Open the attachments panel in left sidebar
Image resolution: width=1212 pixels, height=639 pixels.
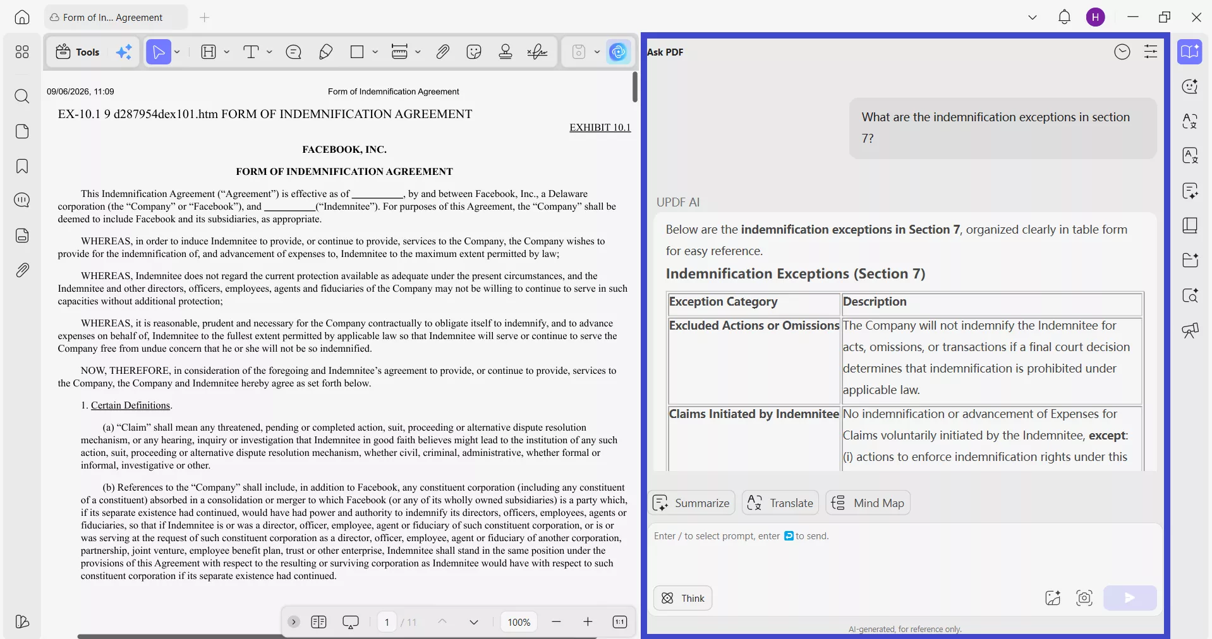coord(22,270)
